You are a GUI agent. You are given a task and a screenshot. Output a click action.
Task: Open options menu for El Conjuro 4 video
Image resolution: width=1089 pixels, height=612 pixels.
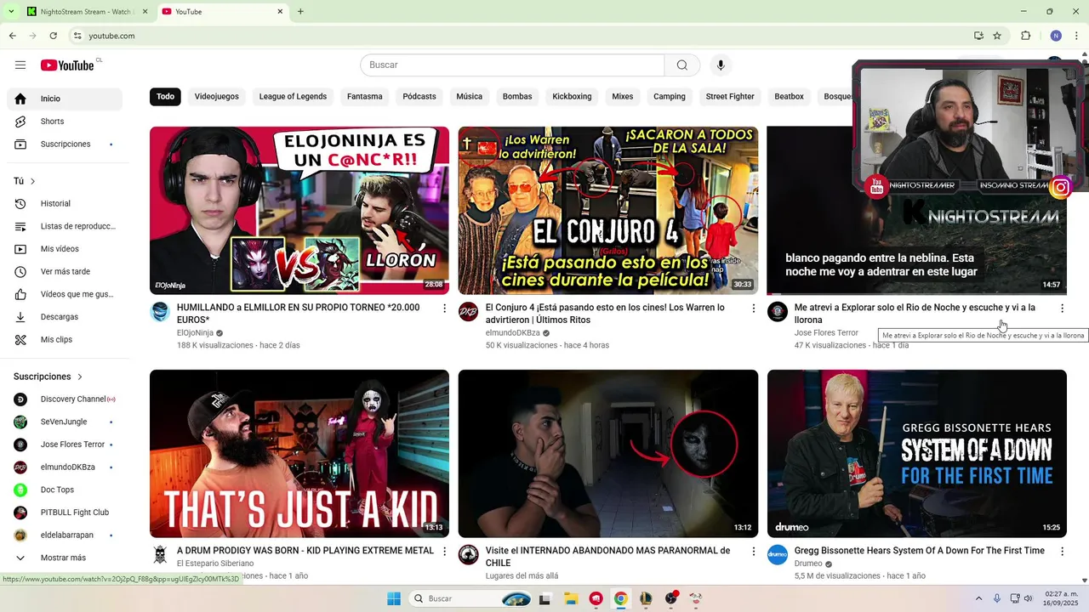coord(753,309)
